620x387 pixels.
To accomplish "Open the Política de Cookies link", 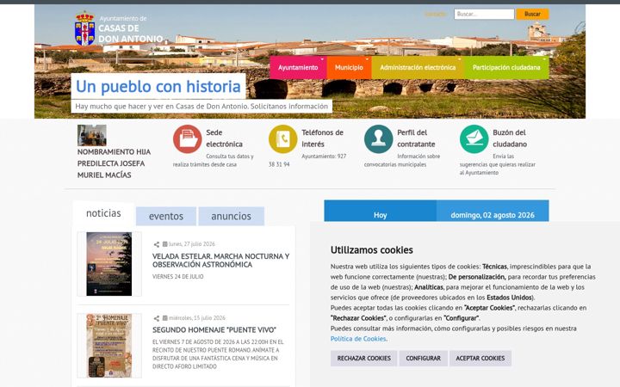I will coord(358,339).
